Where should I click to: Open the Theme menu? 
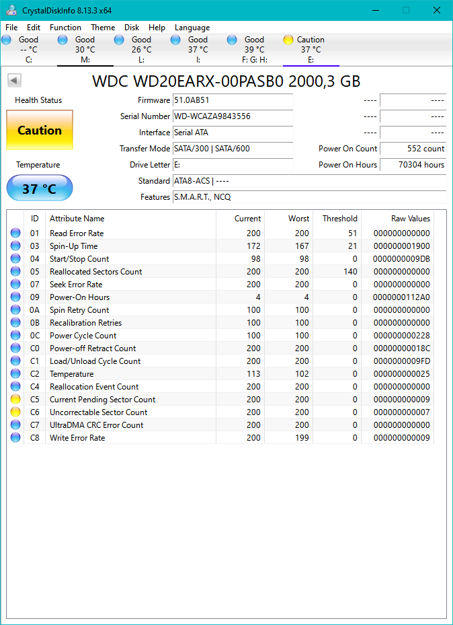tap(103, 28)
